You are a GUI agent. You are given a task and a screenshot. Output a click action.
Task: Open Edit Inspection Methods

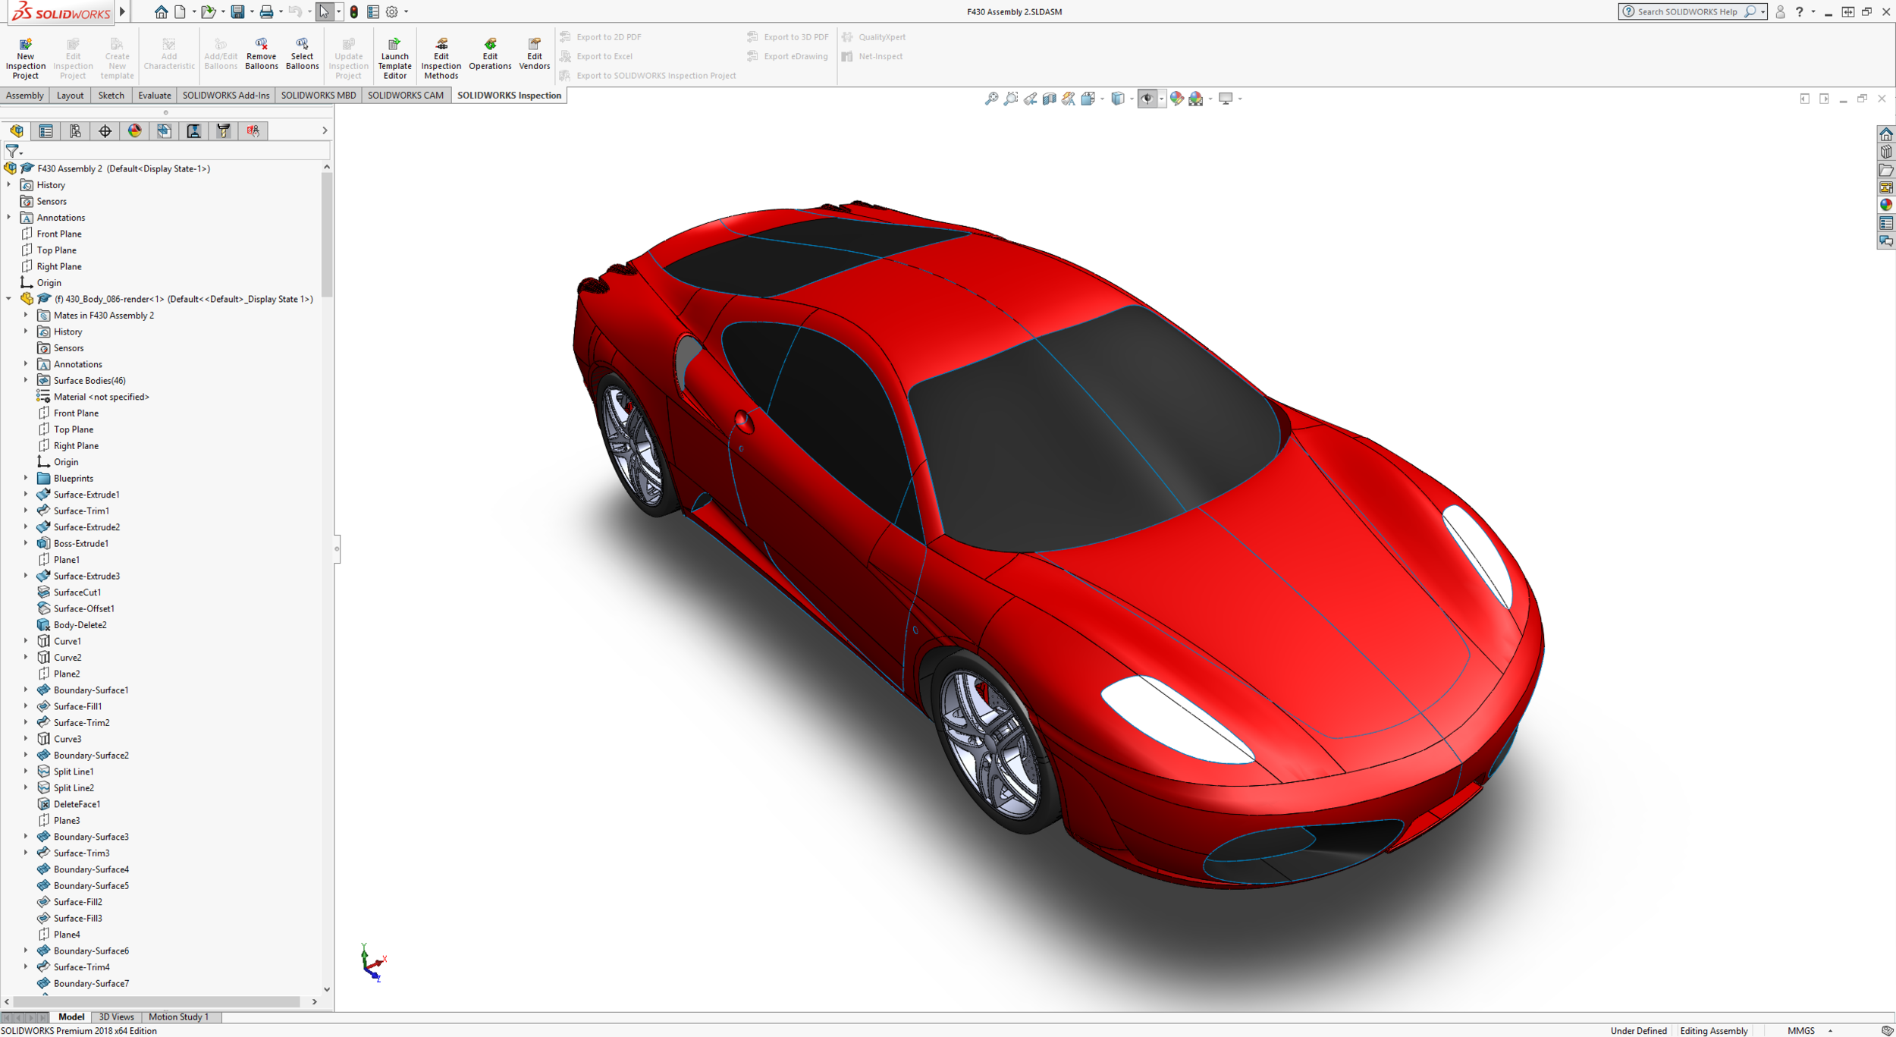click(x=441, y=58)
